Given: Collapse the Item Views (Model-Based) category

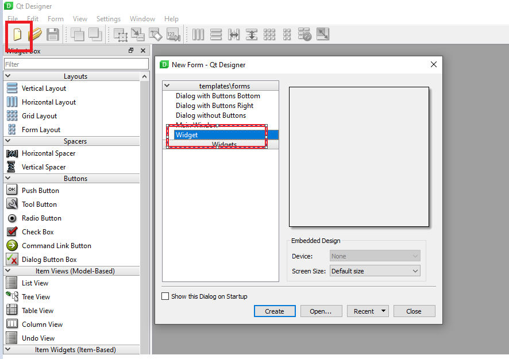Looking at the screenshot, I should point(8,271).
